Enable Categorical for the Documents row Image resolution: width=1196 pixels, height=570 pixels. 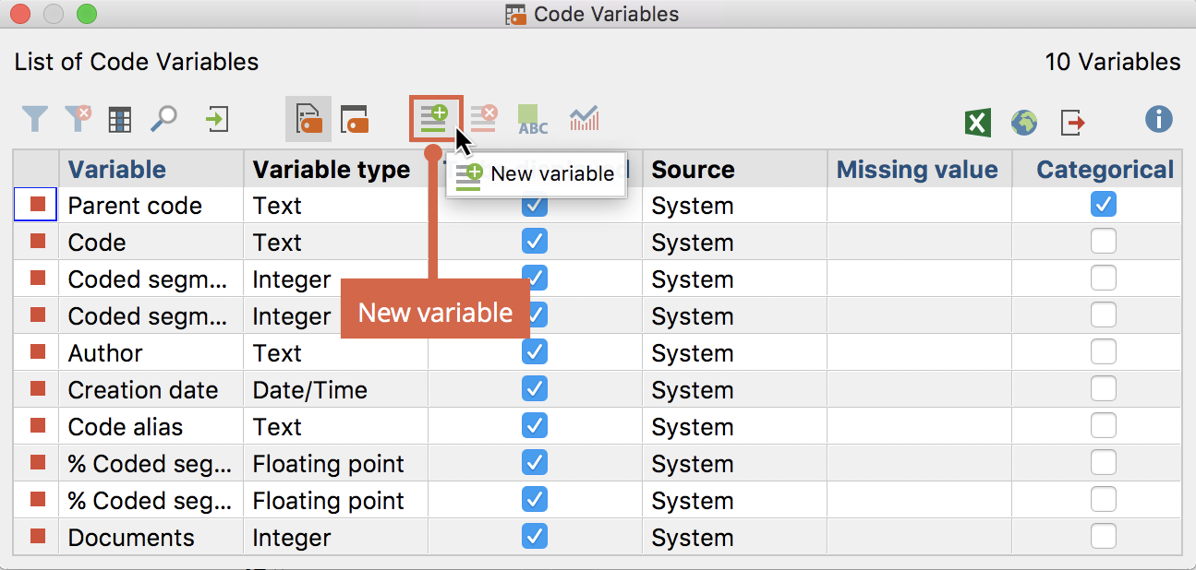[x=1103, y=536]
